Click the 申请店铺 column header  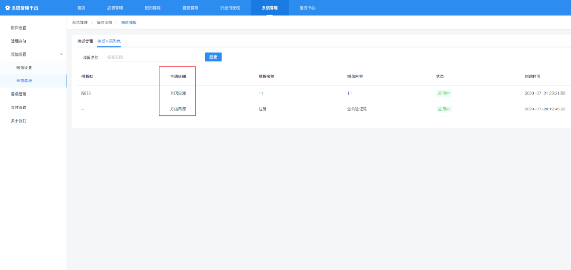[x=178, y=77]
